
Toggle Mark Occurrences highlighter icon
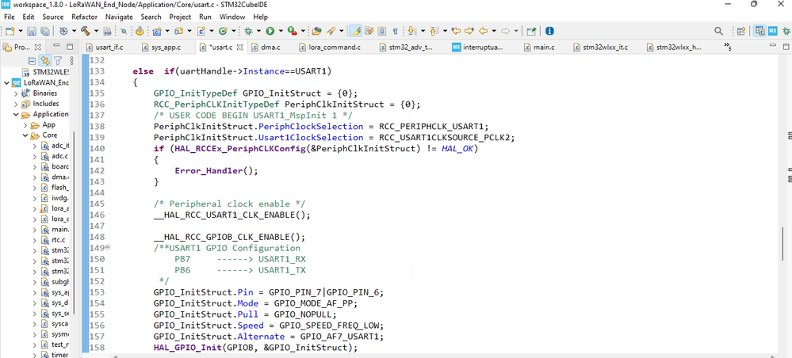[x=356, y=32]
